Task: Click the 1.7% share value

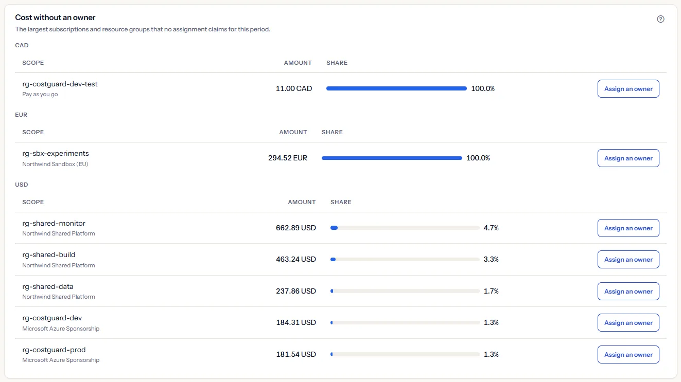Action: (x=491, y=291)
